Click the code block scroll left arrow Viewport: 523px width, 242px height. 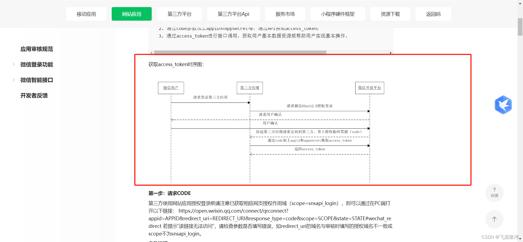151,53
